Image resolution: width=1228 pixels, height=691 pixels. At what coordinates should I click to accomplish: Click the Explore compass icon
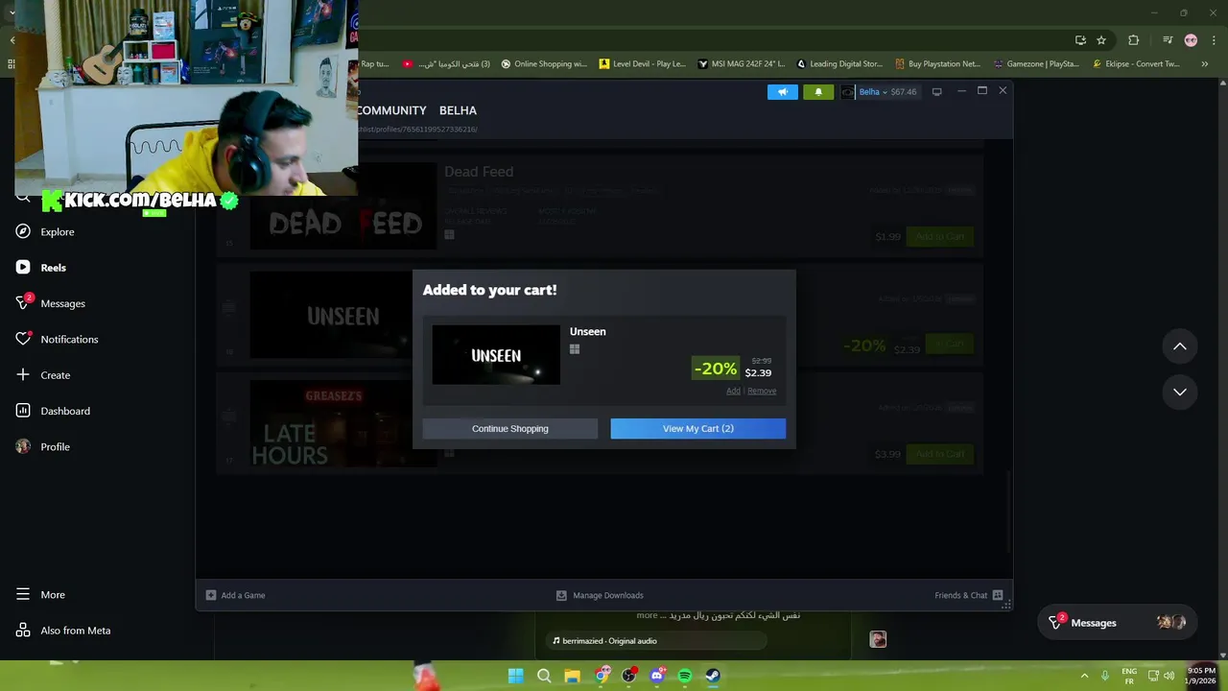[23, 231]
